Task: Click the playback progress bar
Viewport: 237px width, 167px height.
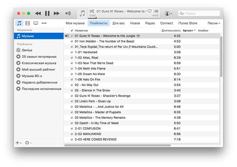Action: coord(124,18)
